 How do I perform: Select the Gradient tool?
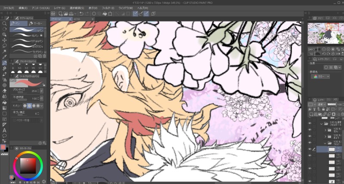tap(4, 108)
